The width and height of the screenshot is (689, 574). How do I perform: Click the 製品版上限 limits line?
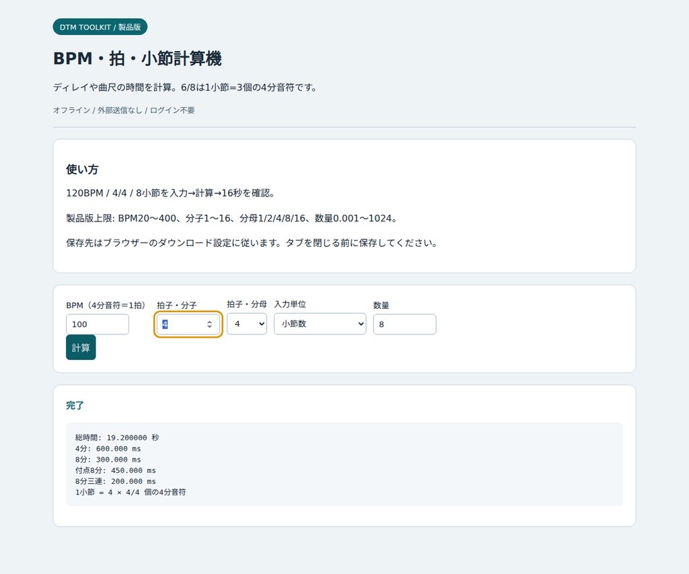coord(231,218)
